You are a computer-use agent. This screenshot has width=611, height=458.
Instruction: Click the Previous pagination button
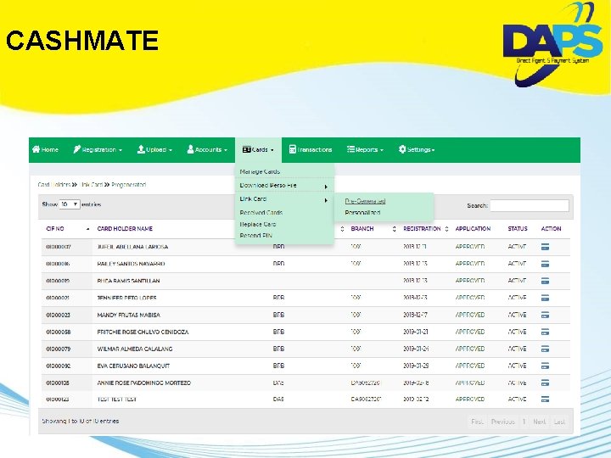click(502, 422)
